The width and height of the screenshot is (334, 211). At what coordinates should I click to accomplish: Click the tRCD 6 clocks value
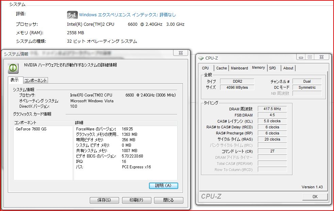[x=272, y=127]
